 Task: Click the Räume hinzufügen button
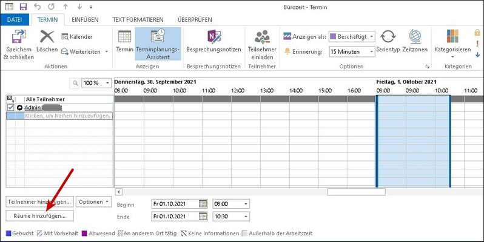point(39,215)
